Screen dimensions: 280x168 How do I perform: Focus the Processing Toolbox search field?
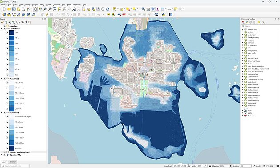(260, 26)
